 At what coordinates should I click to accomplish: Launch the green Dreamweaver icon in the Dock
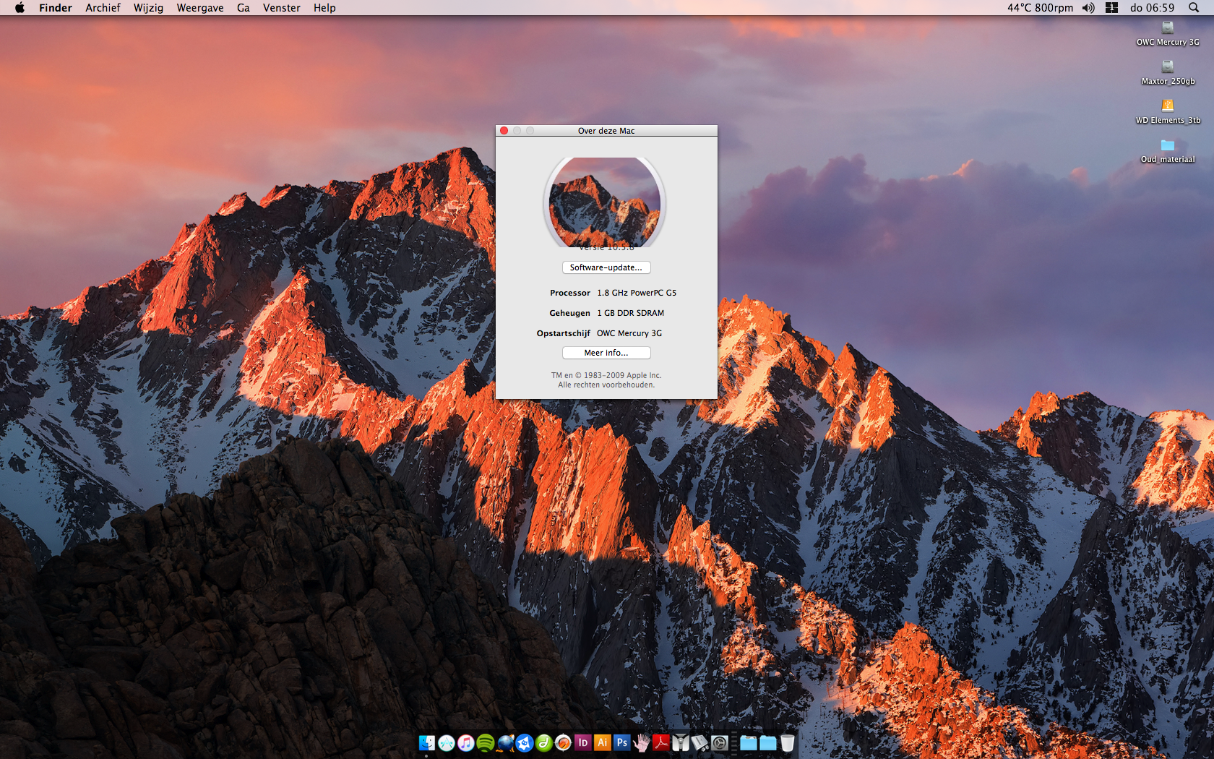544,742
